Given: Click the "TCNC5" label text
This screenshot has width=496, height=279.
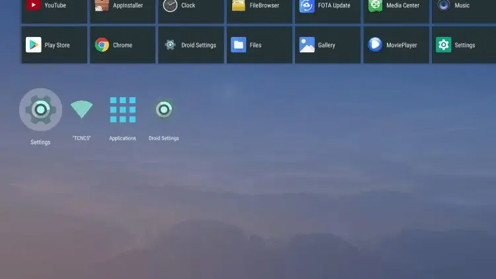Looking at the screenshot, I should pyautogui.click(x=81, y=138).
